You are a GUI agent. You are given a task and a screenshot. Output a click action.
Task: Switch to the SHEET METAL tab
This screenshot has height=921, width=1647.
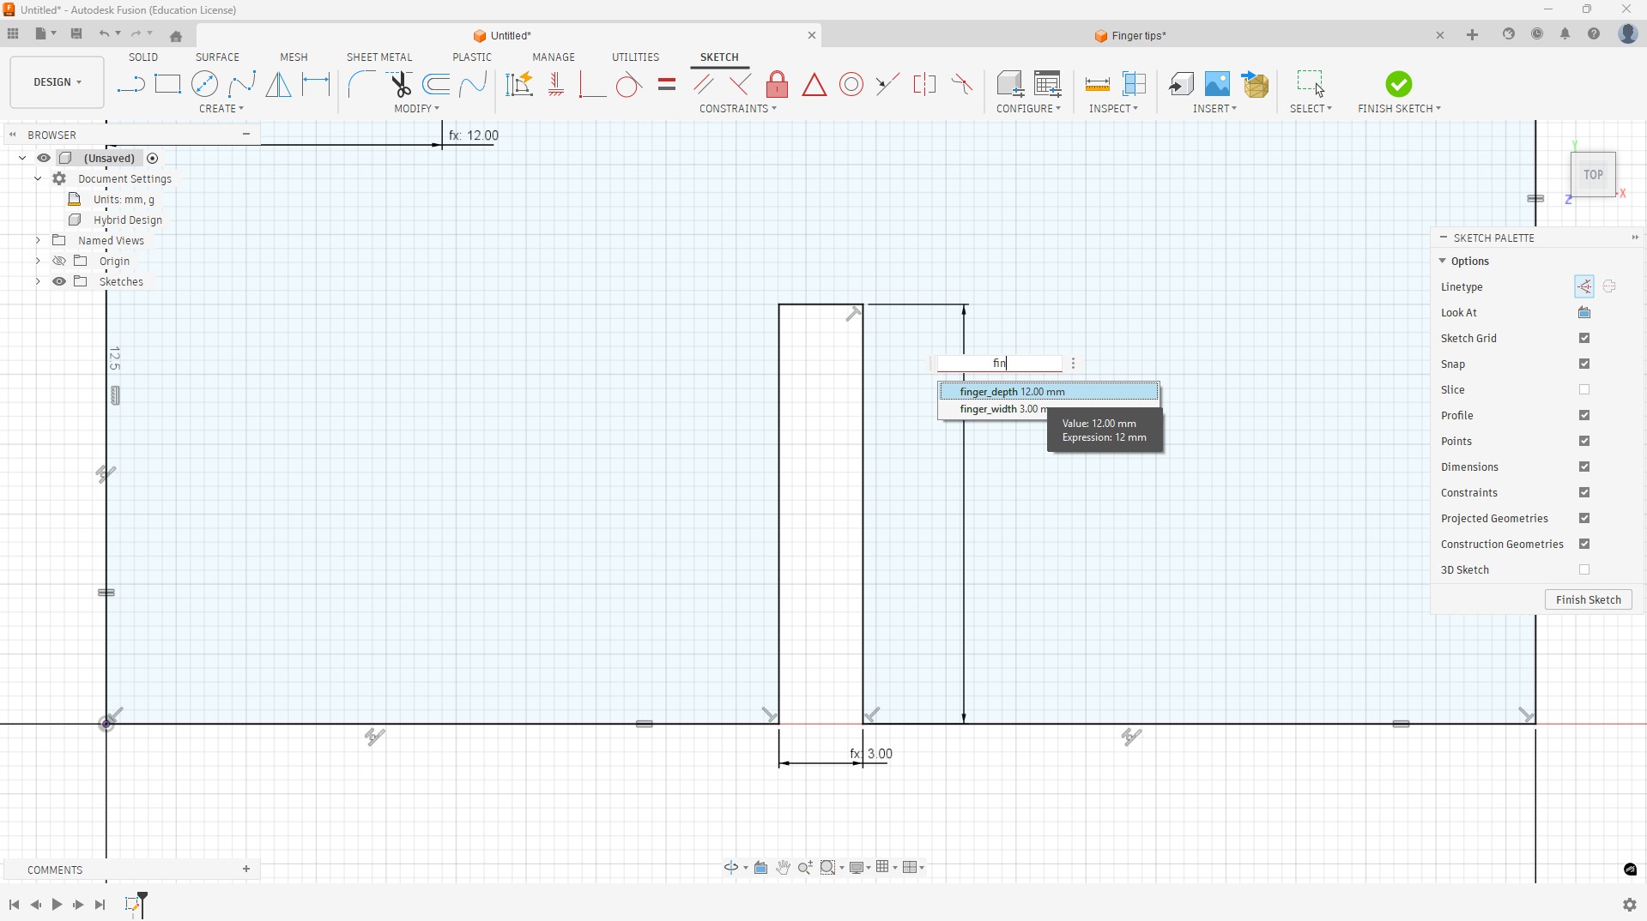click(x=379, y=57)
